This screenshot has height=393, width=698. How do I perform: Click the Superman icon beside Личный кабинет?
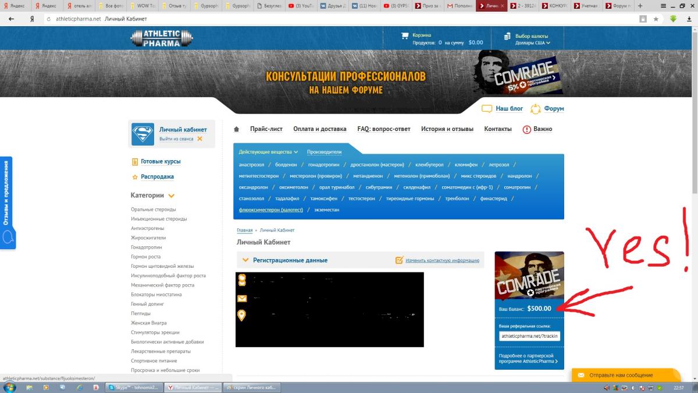pyautogui.click(x=143, y=134)
